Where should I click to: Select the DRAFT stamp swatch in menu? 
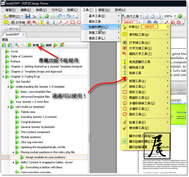click(149, 27)
